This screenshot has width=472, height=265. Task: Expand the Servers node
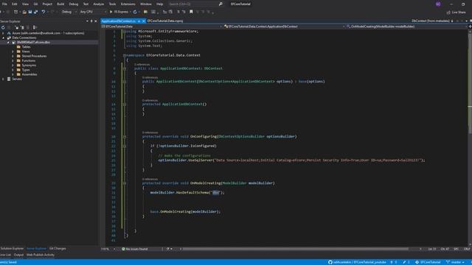[x=3, y=79]
